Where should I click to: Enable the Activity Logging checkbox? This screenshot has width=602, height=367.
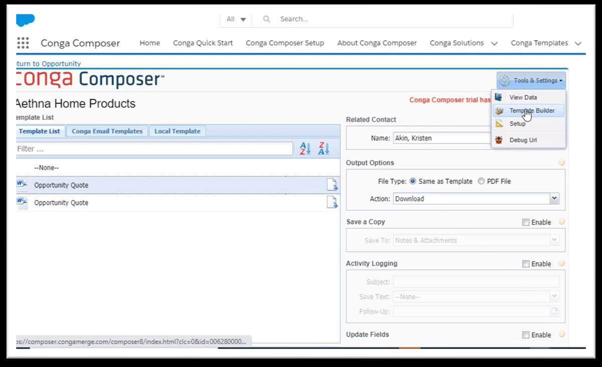click(526, 264)
